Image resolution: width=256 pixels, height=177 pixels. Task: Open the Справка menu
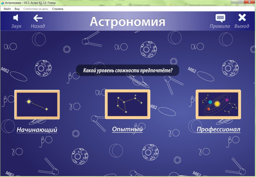pos(58,9)
